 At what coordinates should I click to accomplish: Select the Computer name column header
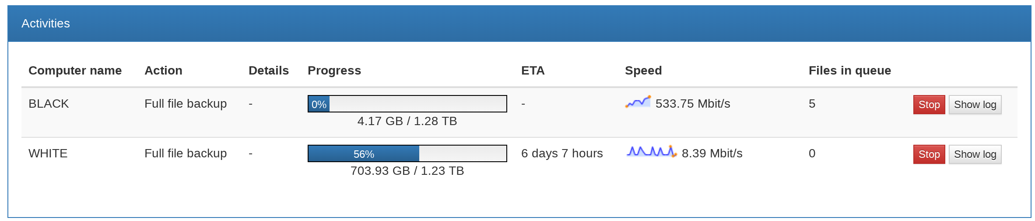click(75, 71)
